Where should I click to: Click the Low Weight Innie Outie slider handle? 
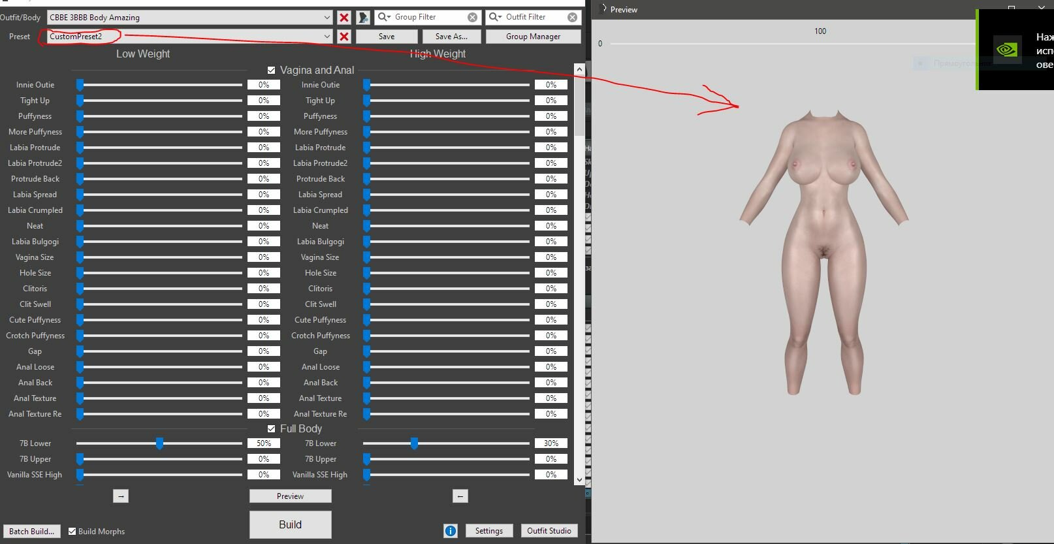pyautogui.click(x=80, y=85)
